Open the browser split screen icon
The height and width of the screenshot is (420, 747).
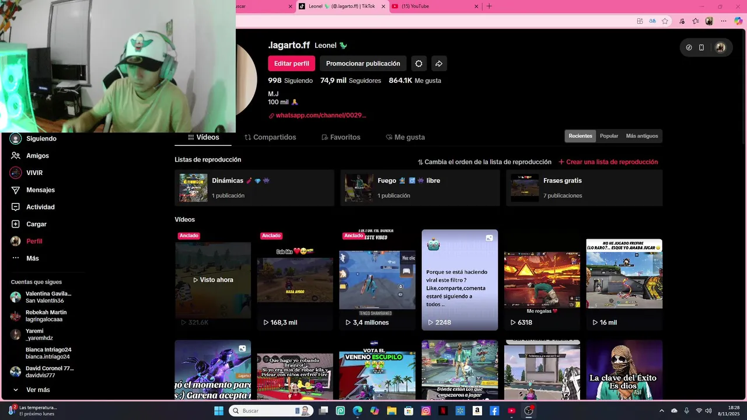click(640, 21)
